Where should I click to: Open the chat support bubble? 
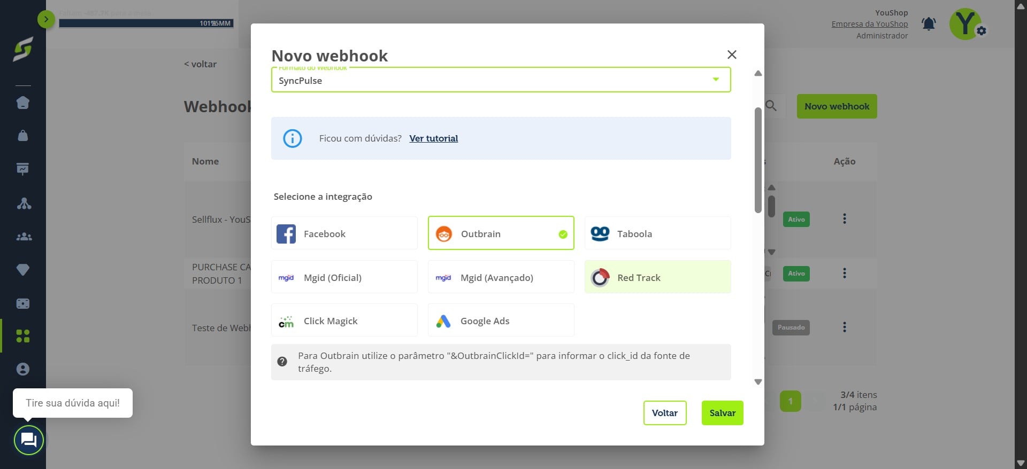coord(28,440)
